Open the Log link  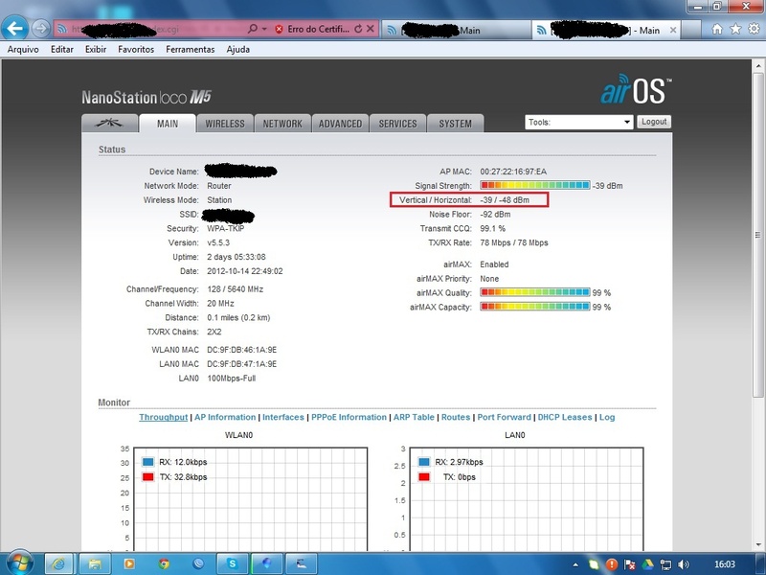607,417
